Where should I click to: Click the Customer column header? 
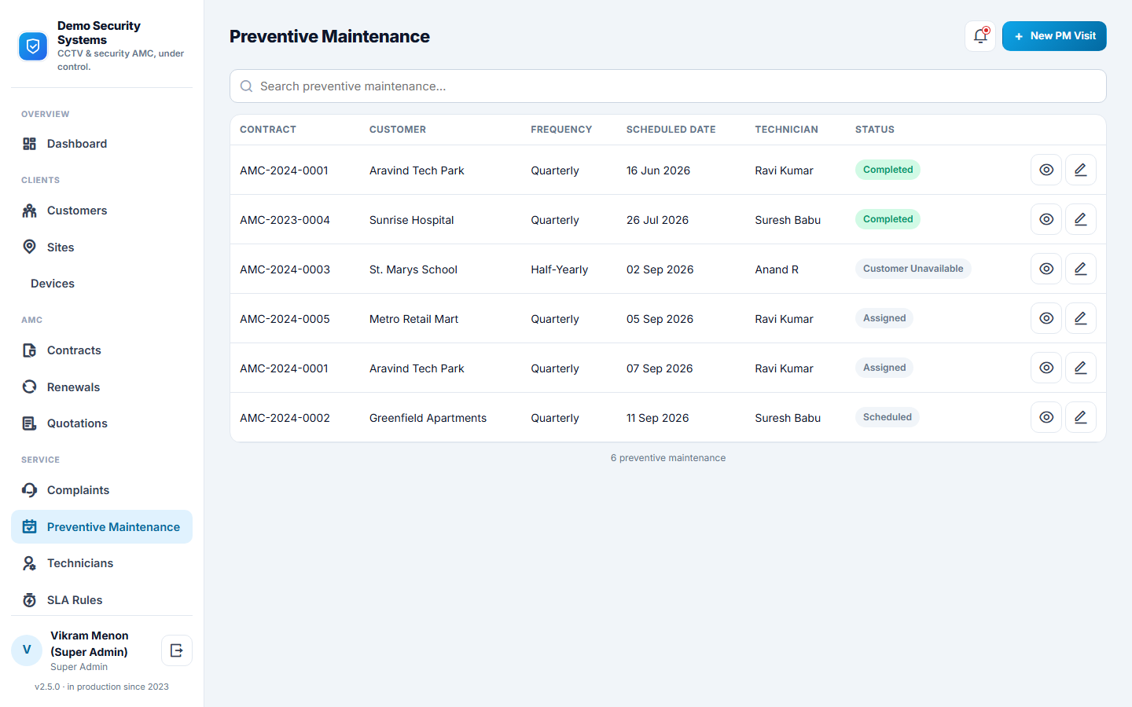[x=398, y=130]
